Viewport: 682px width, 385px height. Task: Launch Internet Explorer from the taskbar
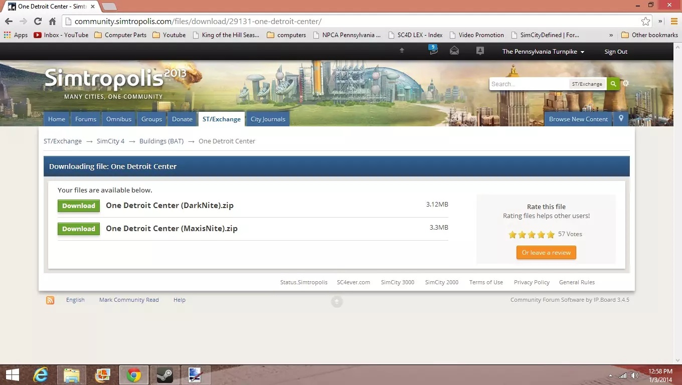[41, 375]
